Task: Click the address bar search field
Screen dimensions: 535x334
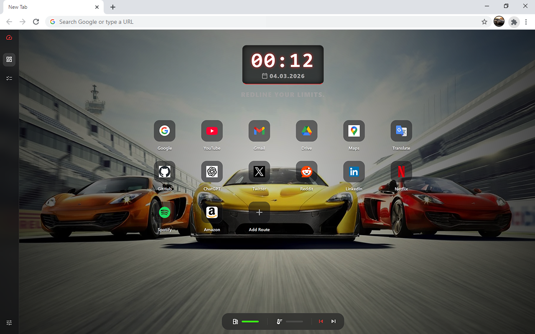Action: [263, 22]
